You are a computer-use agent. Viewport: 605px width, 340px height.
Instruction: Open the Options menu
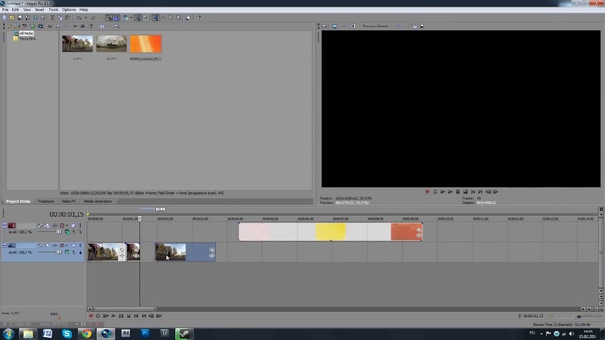click(x=69, y=10)
